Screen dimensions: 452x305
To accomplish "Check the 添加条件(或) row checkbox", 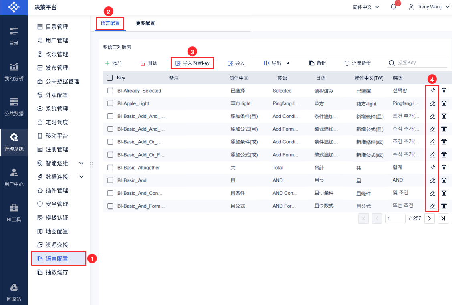I will click(110, 142).
